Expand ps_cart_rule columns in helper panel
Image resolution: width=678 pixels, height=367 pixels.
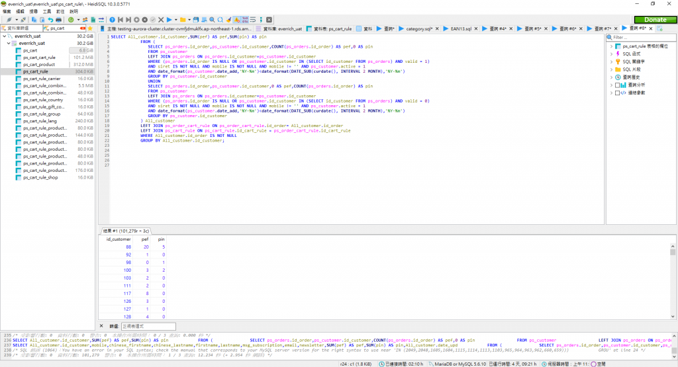click(x=611, y=46)
